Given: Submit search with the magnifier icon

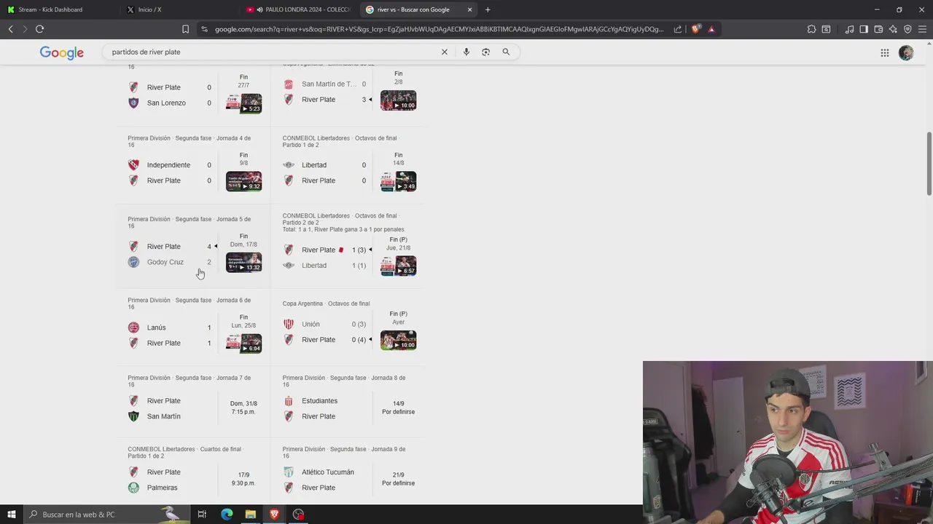Looking at the screenshot, I should 506,52.
